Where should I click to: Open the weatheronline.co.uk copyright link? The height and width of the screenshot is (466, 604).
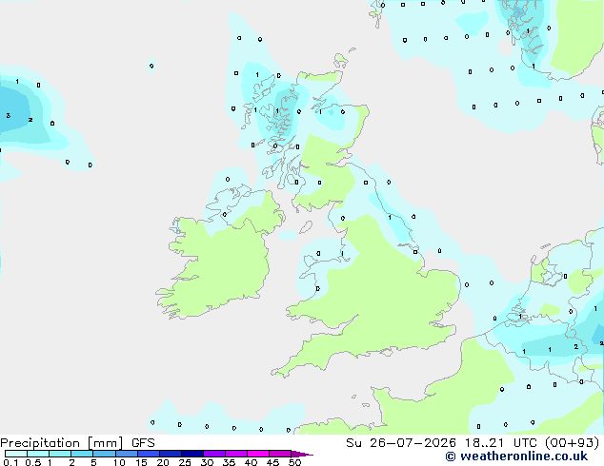516,456
